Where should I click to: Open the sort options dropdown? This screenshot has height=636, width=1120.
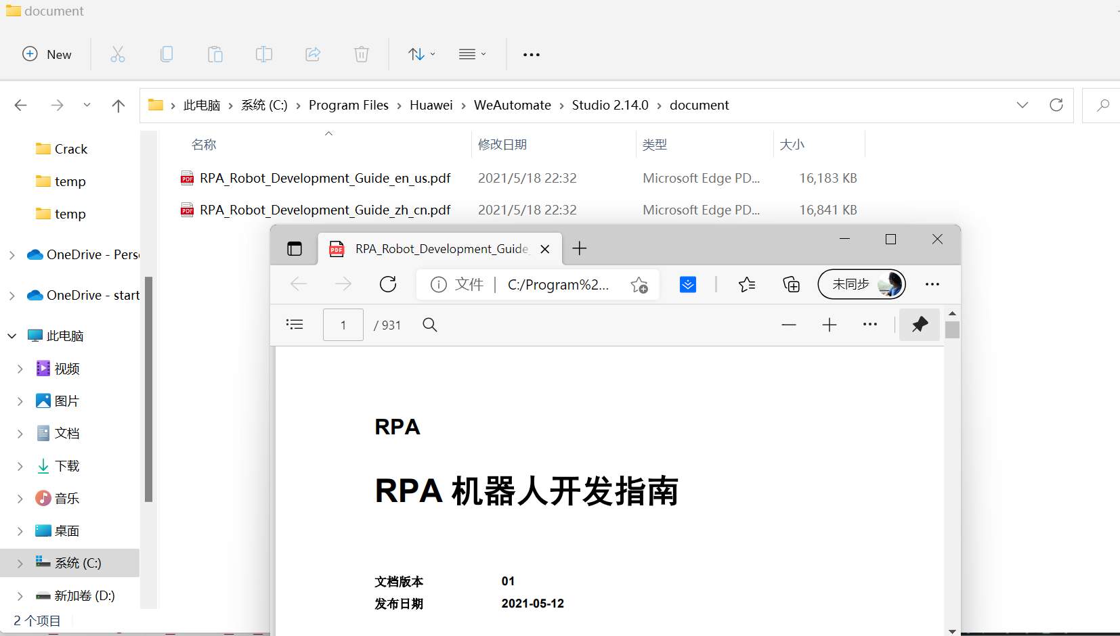[420, 54]
